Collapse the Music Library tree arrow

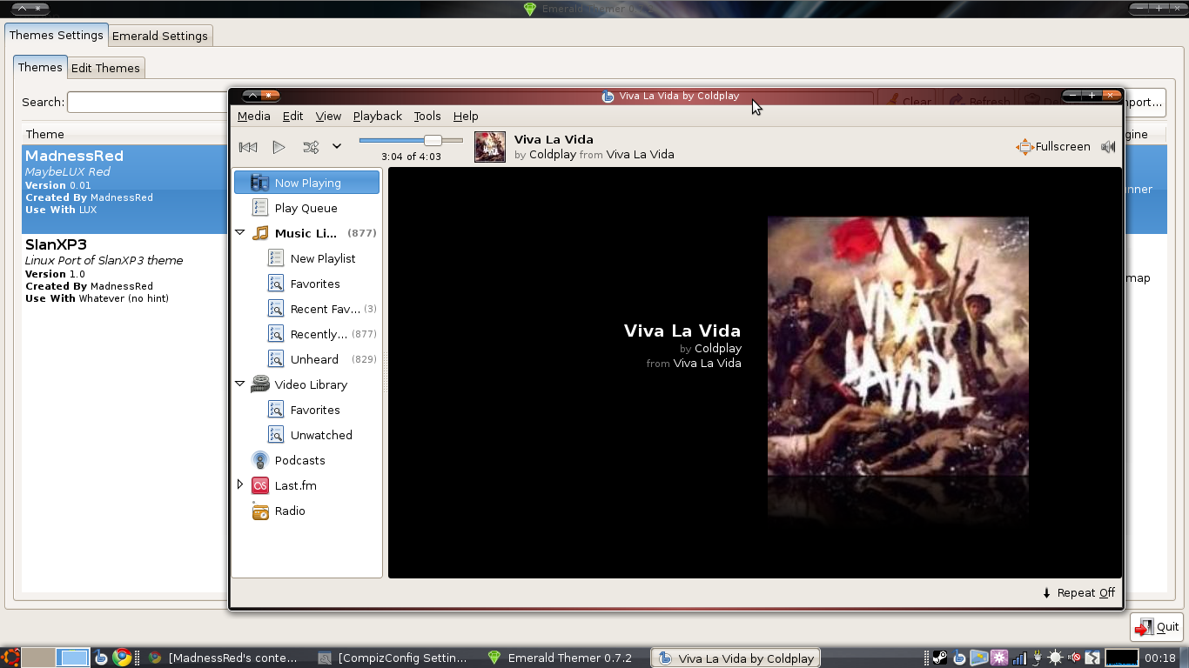[240, 233]
